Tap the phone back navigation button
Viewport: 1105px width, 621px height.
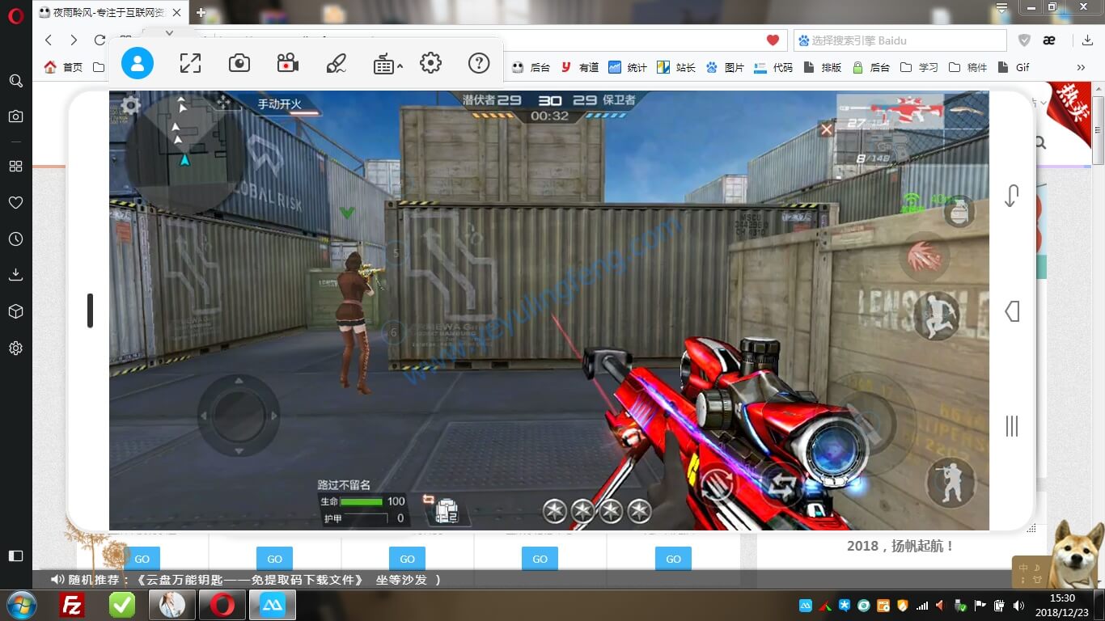(1012, 311)
